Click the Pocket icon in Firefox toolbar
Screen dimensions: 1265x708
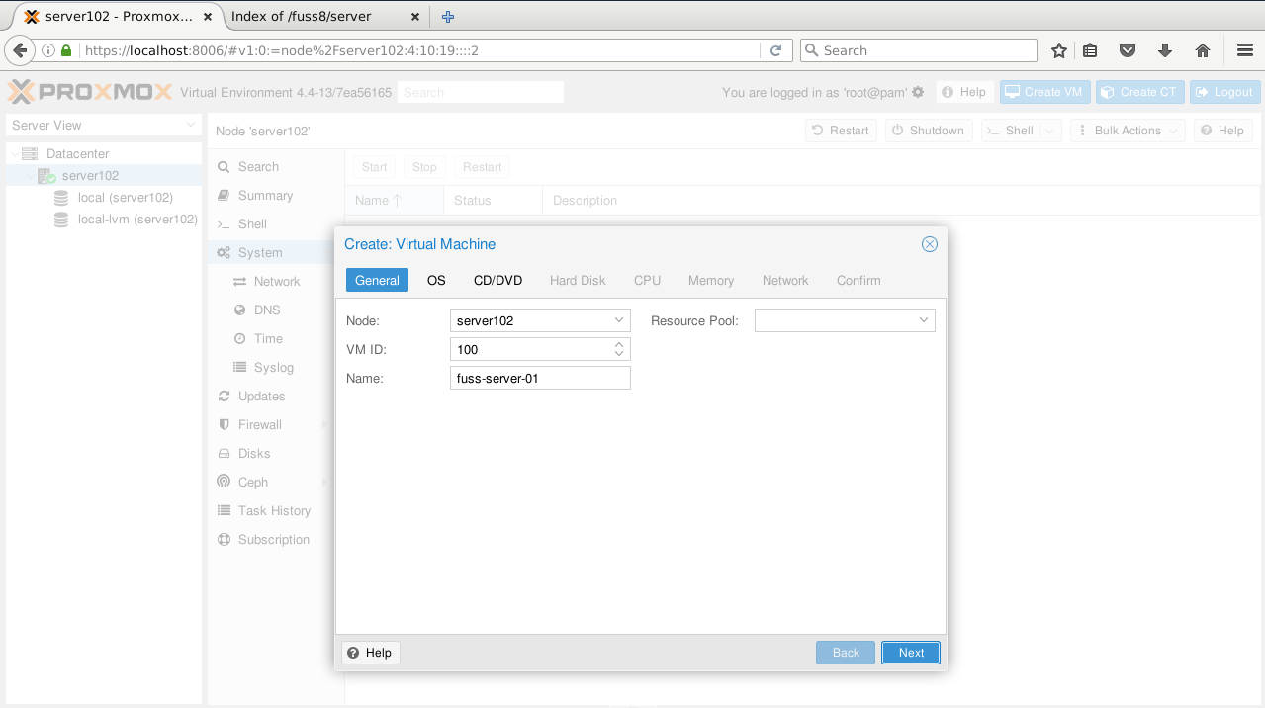tap(1127, 50)
